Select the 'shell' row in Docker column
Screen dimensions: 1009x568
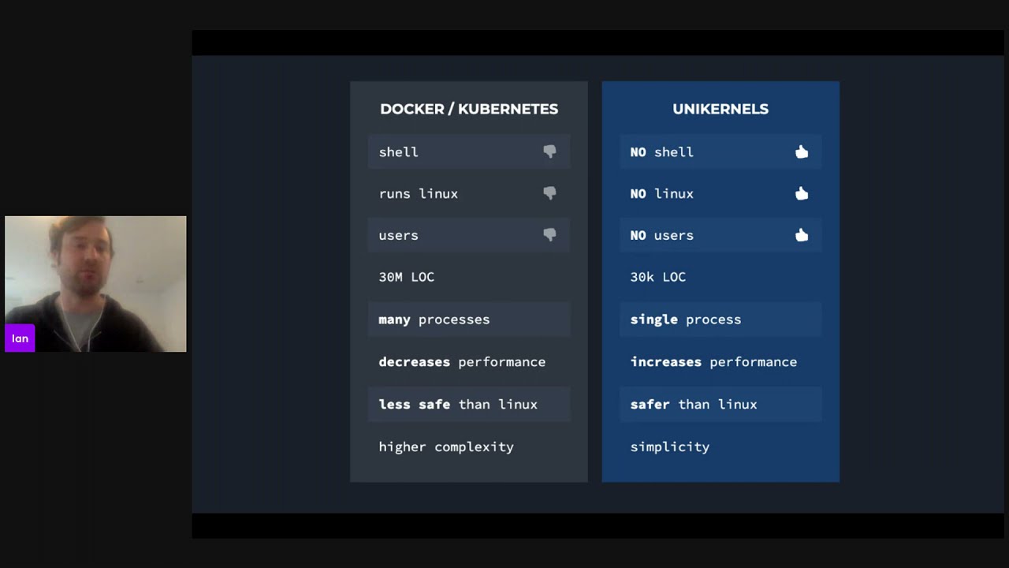point(469,151)
